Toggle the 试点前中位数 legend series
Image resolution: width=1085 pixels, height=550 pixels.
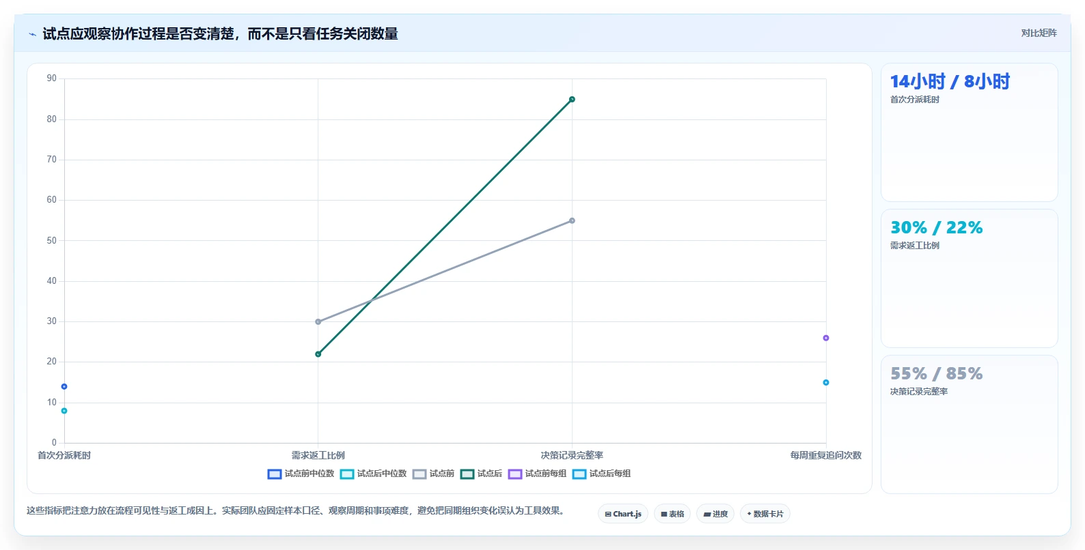tap(301, 474)
